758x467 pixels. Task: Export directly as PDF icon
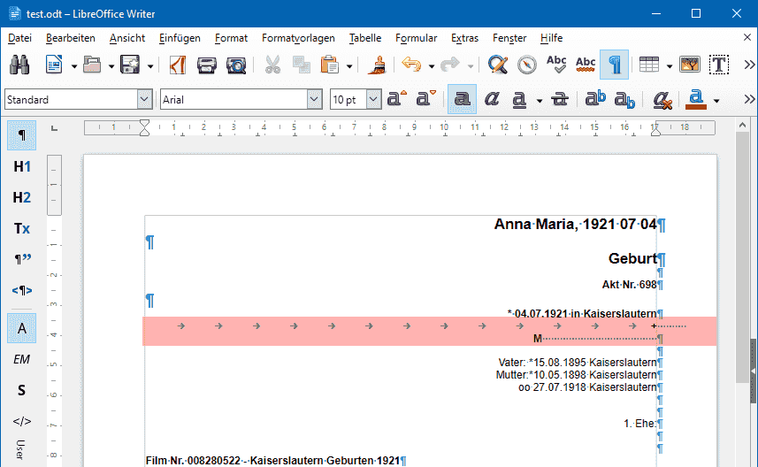(178, 65)
